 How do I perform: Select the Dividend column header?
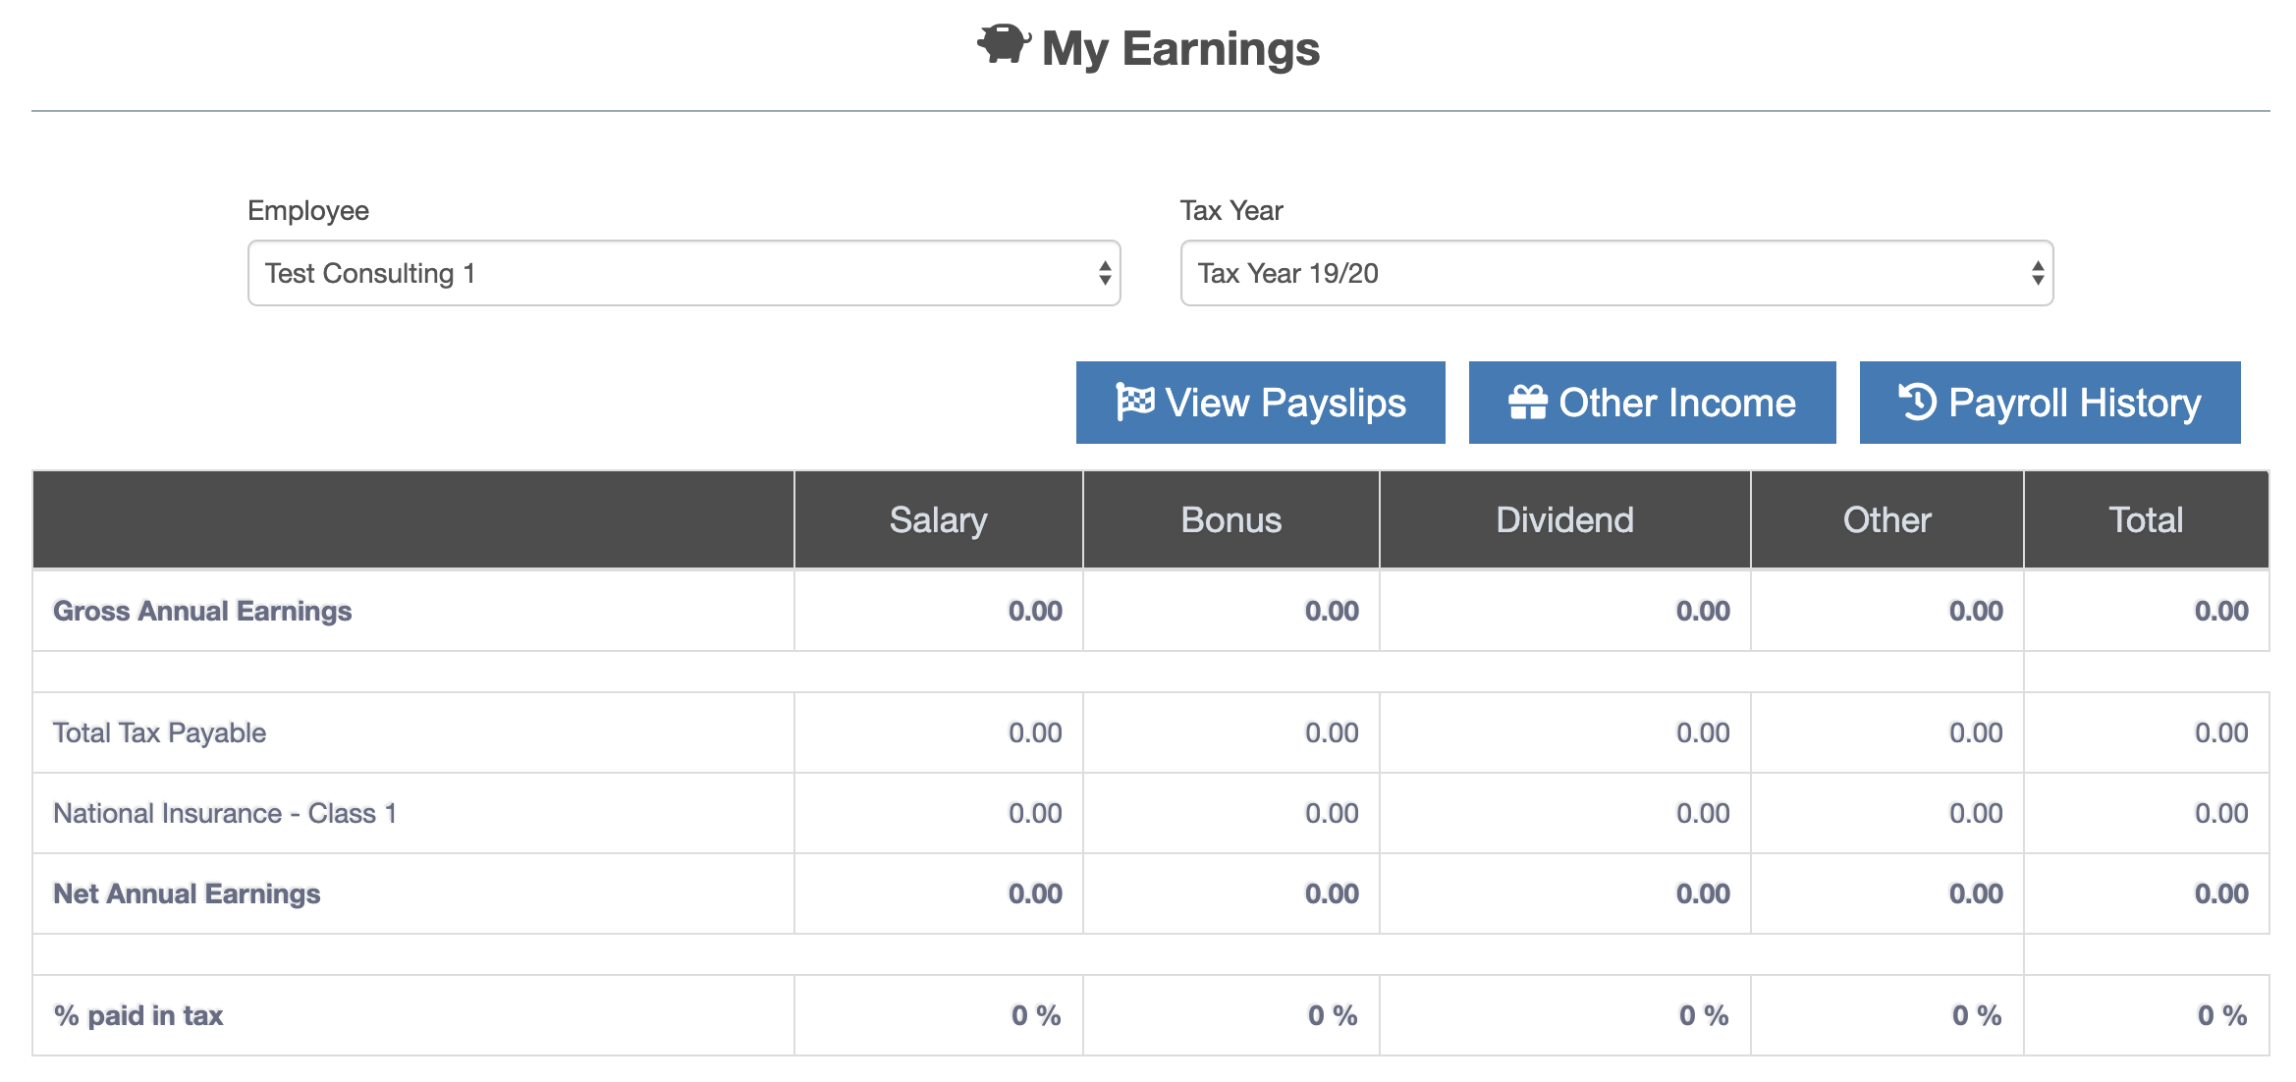[x=1565, y=519]
